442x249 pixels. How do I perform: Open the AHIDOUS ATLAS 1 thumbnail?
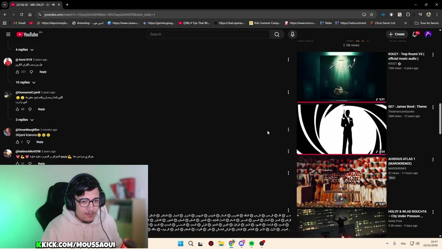342,182
